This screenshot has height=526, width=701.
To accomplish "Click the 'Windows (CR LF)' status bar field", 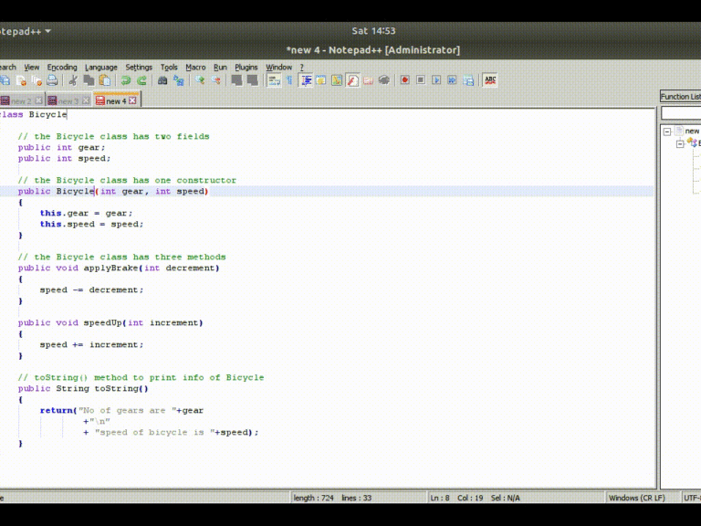I will coord(636,498).
